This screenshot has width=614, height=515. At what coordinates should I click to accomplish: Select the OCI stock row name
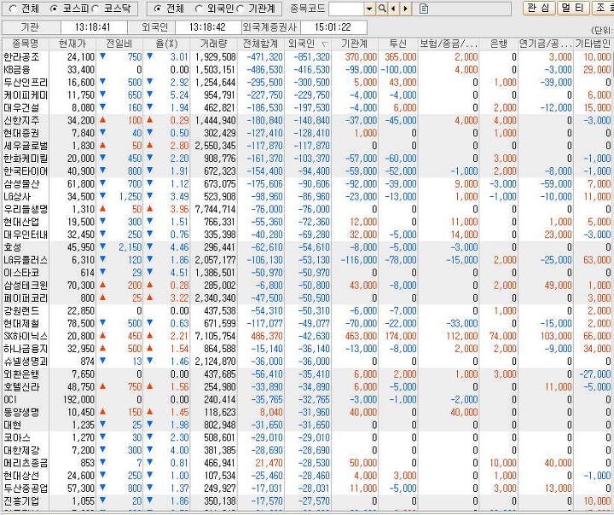pos(10,400)
